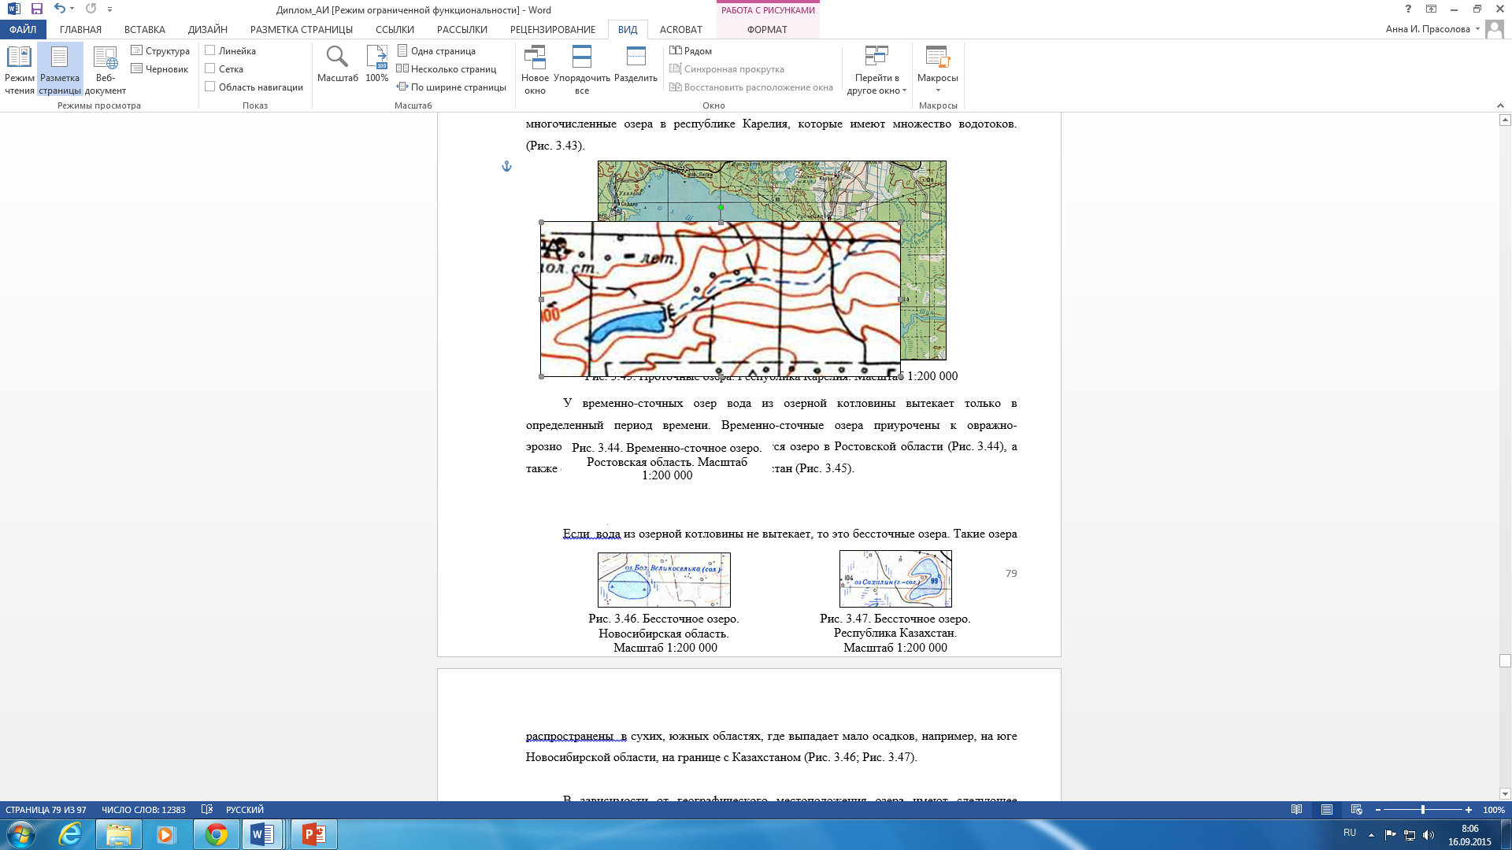The image size is (1512, 850).
Task: Open Google Chrome from the taskbar
Action: pyautogui.click(x=217, y=834)
